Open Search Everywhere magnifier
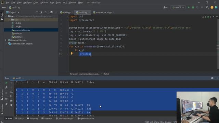This screenshot has height=123, width=219. point(207,8)
